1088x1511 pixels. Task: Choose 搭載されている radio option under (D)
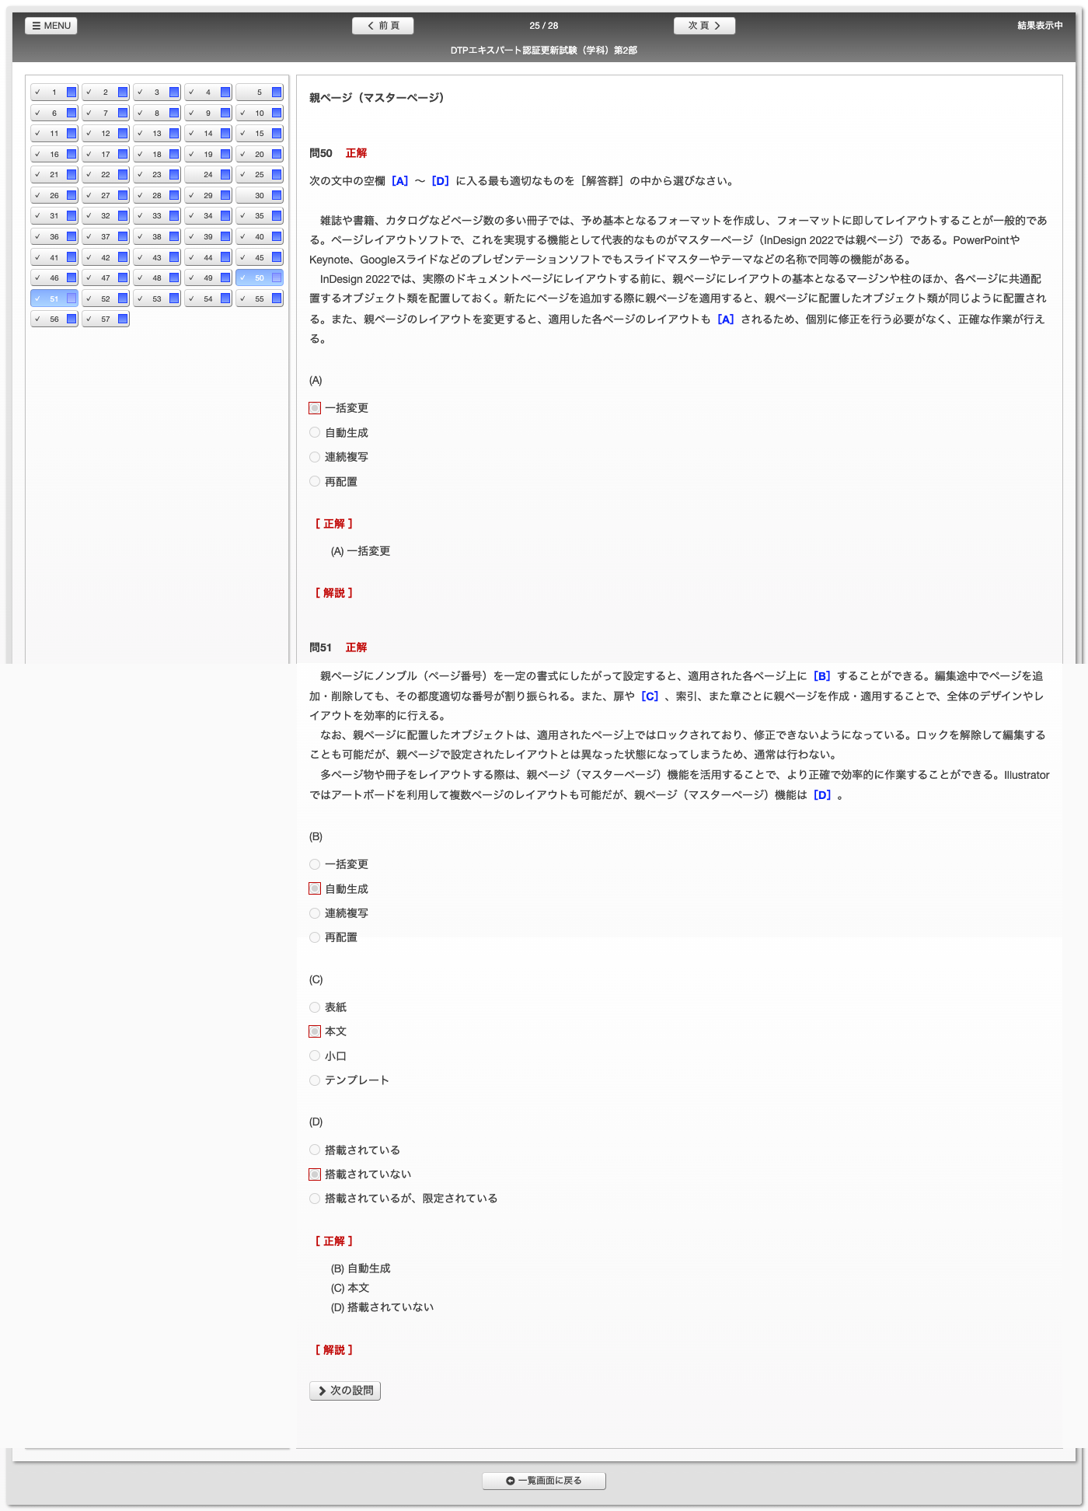point(315,1150)
